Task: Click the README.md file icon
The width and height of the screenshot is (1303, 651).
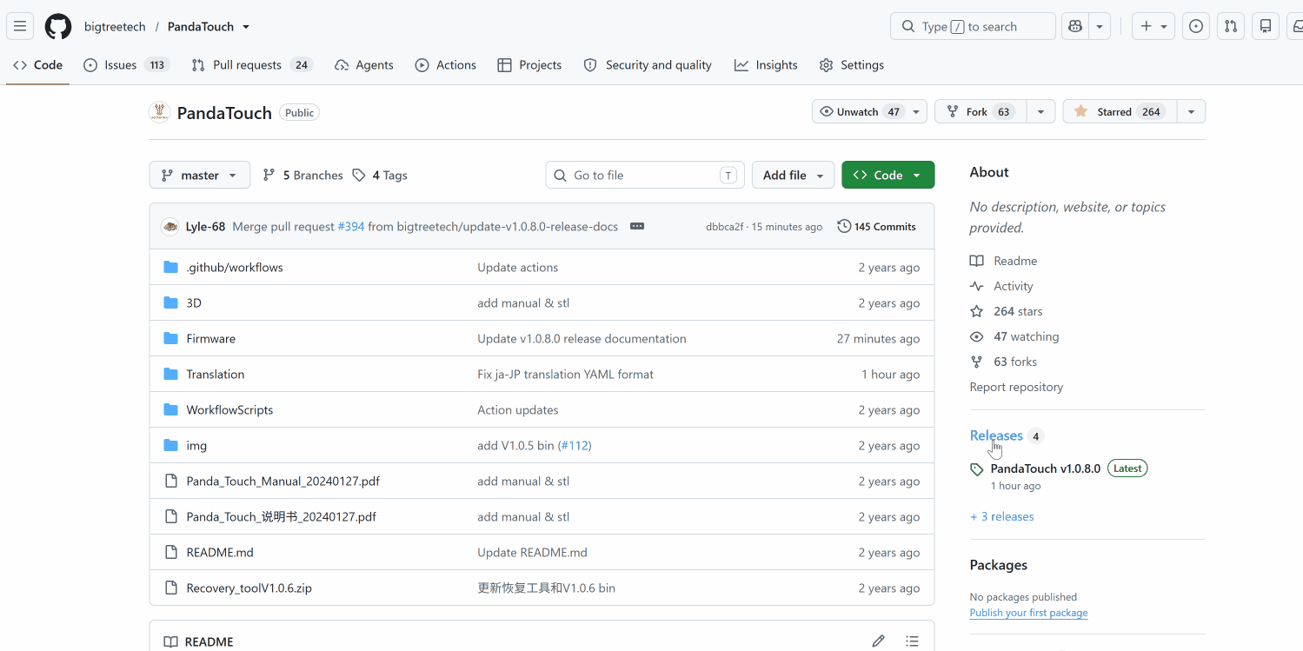Action: [170, 553]
